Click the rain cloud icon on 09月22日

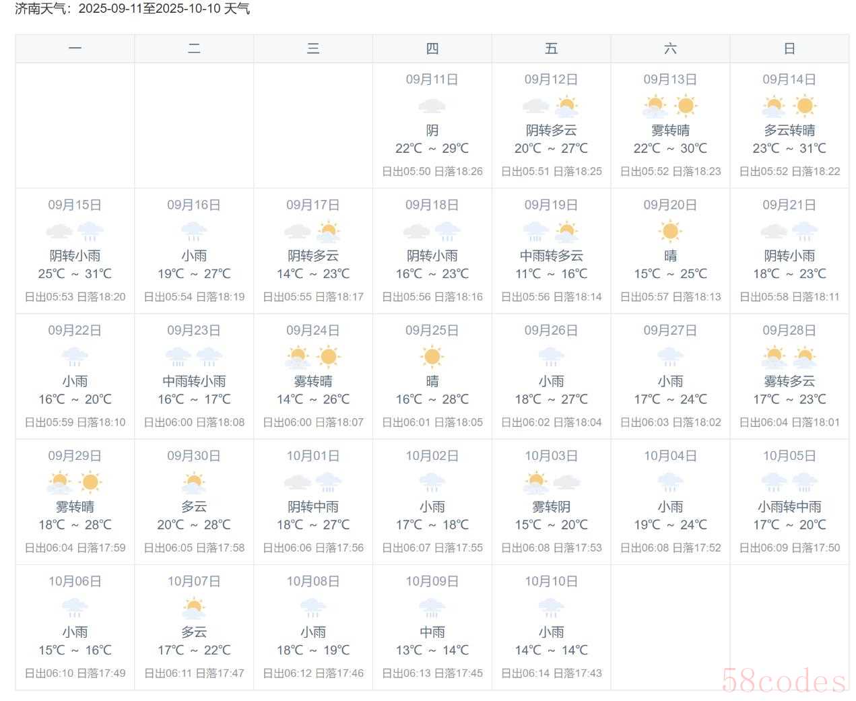[75, 357]
